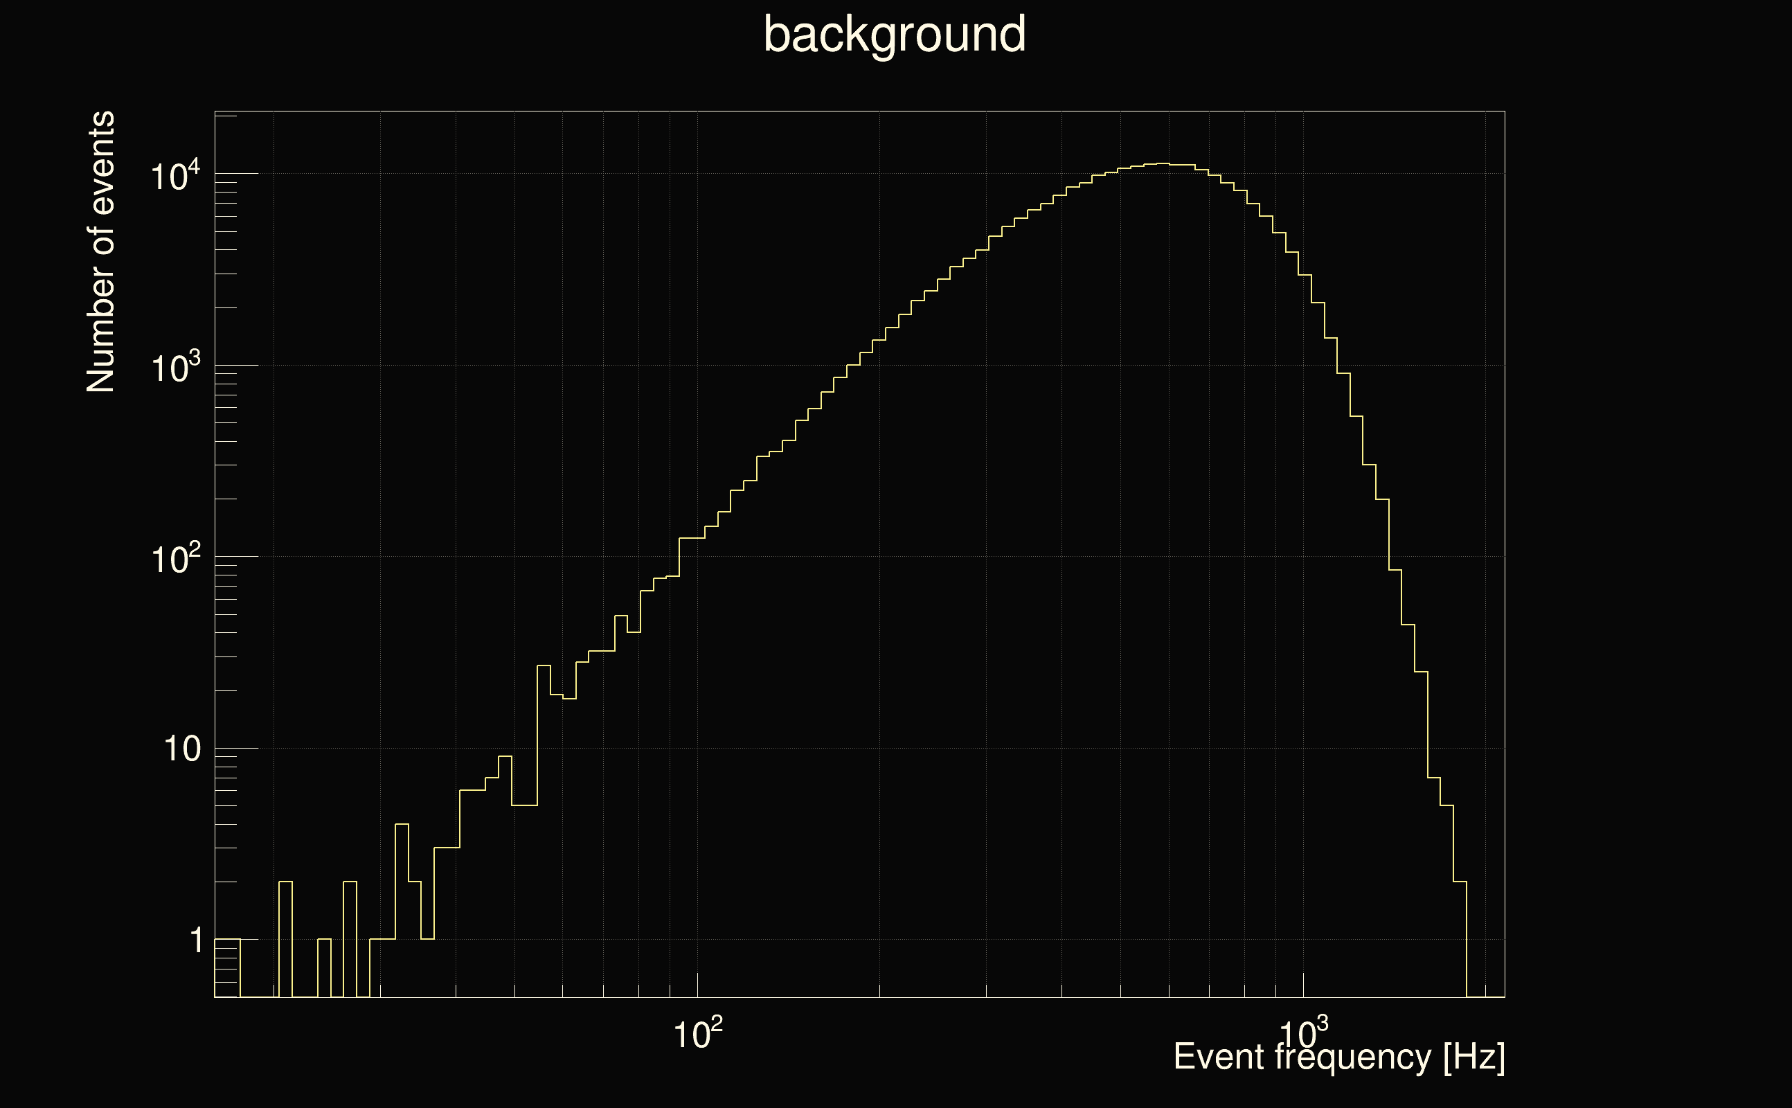Select the 'Number of events' y-axis label
Screen dimensions: 1792x1108
[101, 251]
